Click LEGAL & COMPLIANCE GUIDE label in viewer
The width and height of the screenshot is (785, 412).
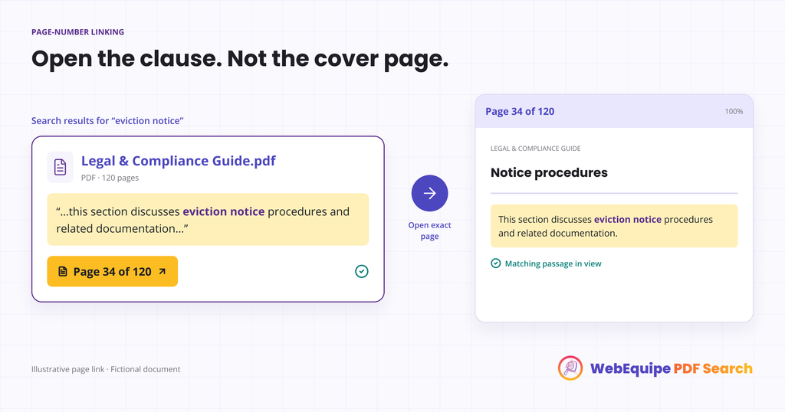pos(536,149)
